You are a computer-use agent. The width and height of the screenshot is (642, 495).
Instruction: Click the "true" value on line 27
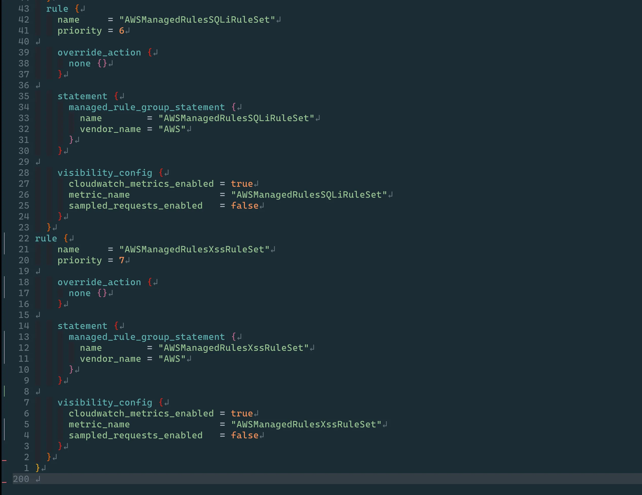click(242, 184)
